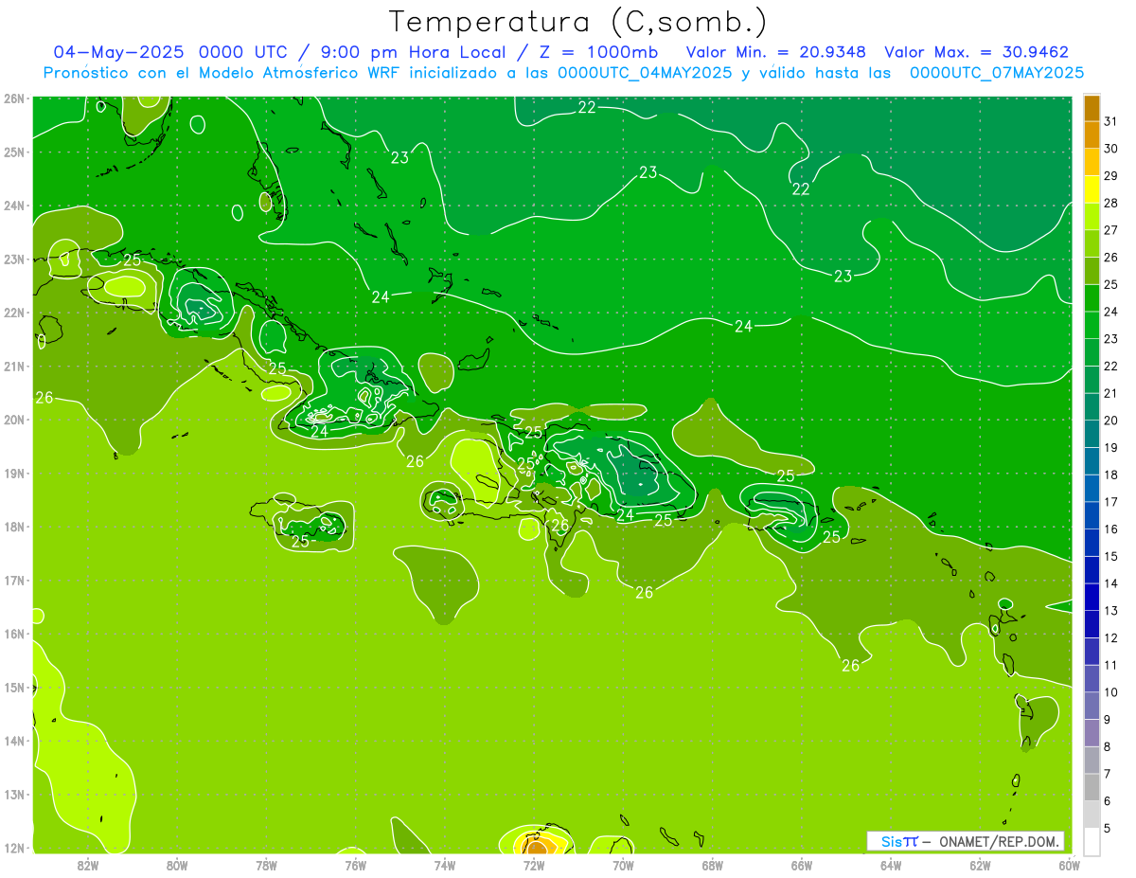
Task: Click the latitude axis label 20N
Action: point(14,420)
